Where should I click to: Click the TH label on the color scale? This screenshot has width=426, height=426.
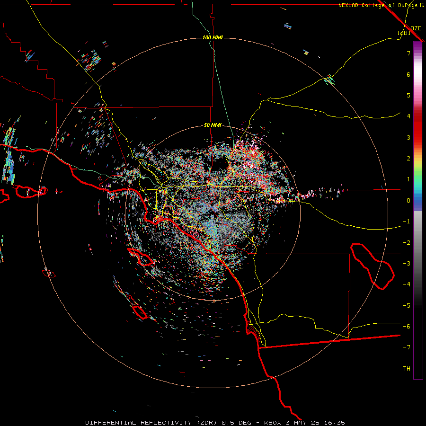pos(407,369)
